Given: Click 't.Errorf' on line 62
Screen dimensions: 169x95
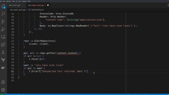Looking at the screenshot, I should (x=34, y=71).
